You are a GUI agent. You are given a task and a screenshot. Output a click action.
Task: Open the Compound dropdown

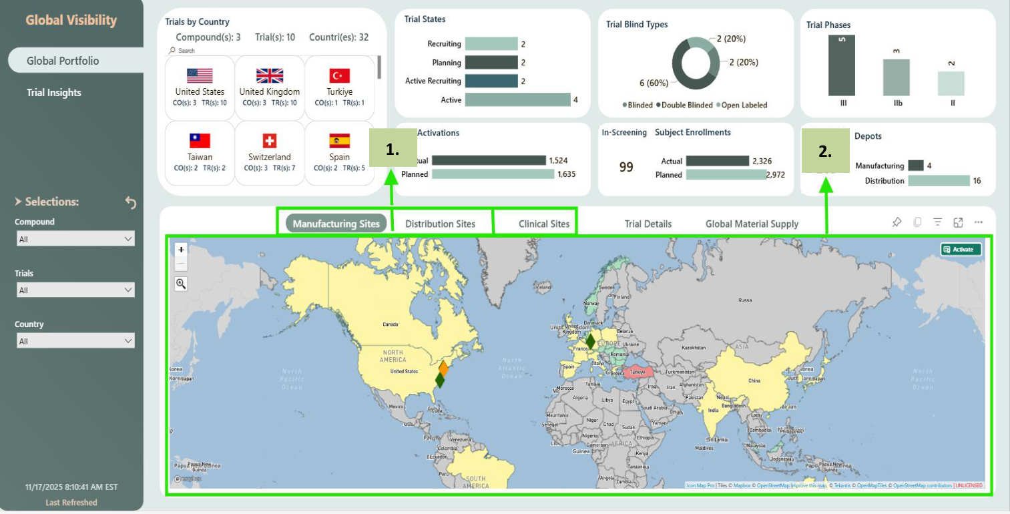[75, 239]
